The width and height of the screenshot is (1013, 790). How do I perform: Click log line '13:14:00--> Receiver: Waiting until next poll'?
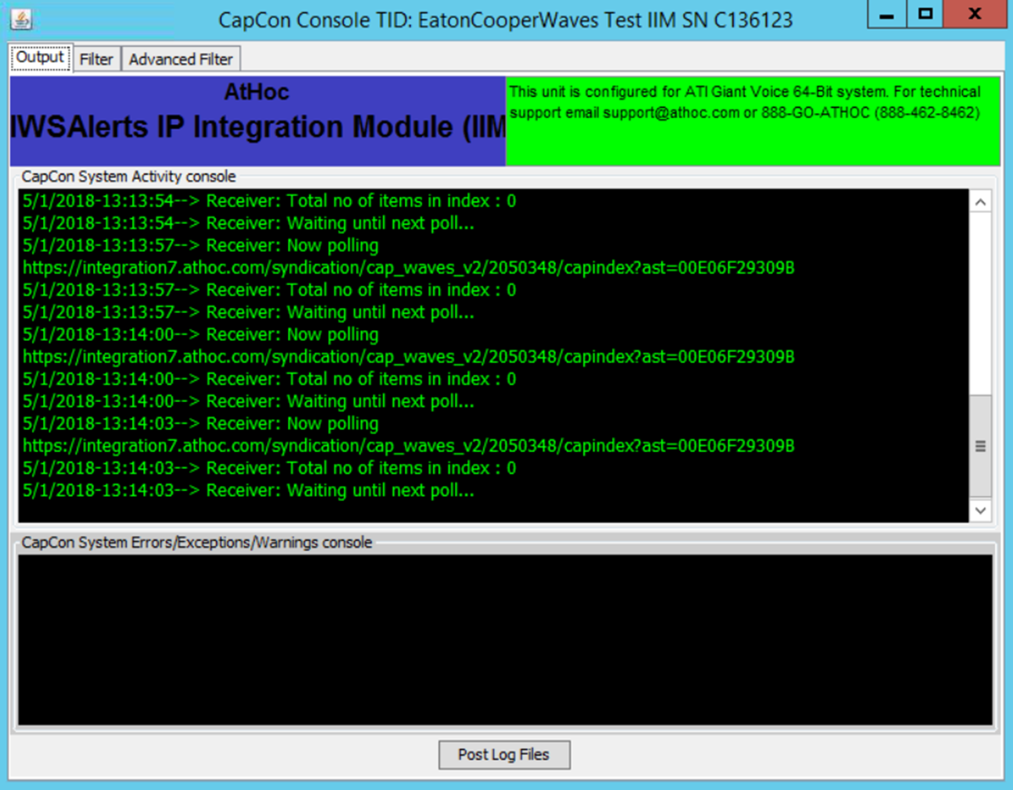tap(248, 401)
